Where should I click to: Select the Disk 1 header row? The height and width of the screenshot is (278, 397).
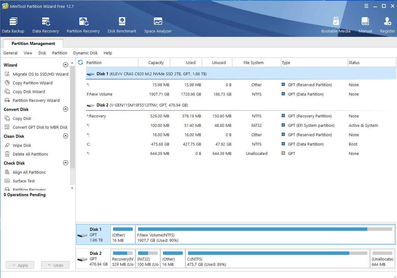241,74
